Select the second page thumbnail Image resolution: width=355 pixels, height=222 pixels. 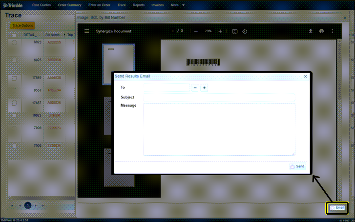click(x=108, y=116)
